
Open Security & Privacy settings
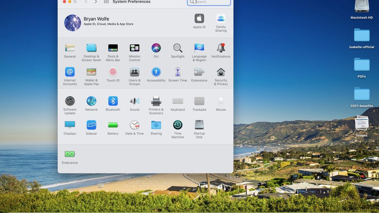(x=221, y=74)
